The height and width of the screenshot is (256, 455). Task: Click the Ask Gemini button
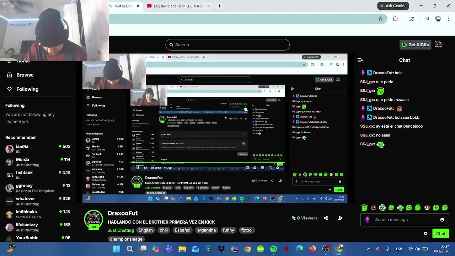point(394,6)
